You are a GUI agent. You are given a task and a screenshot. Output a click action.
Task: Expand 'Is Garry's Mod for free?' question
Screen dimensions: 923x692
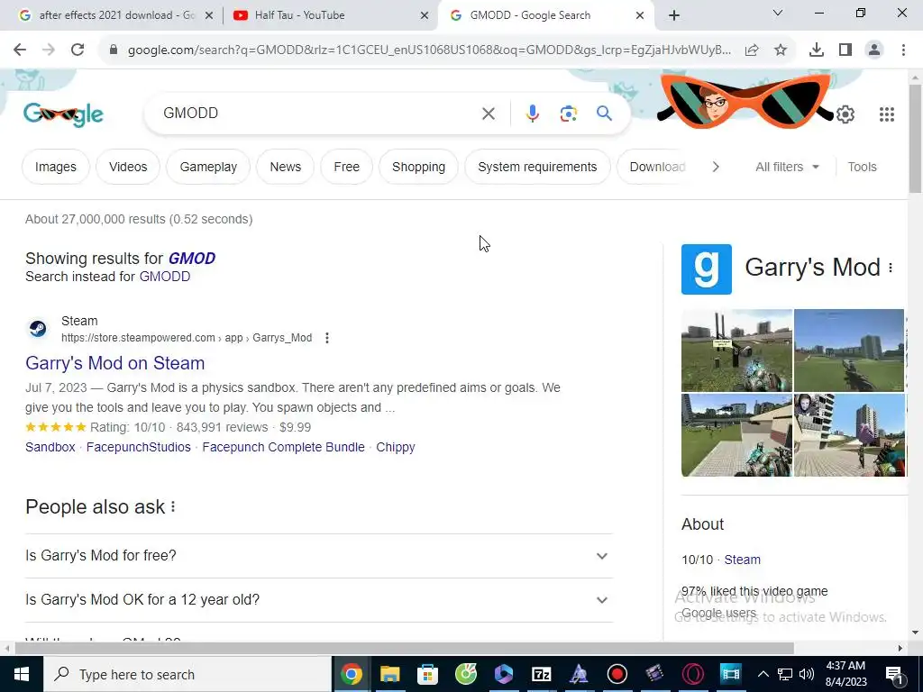[319, 555]
